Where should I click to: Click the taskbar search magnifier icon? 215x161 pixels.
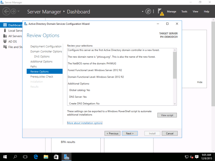[x=15, y=157]
